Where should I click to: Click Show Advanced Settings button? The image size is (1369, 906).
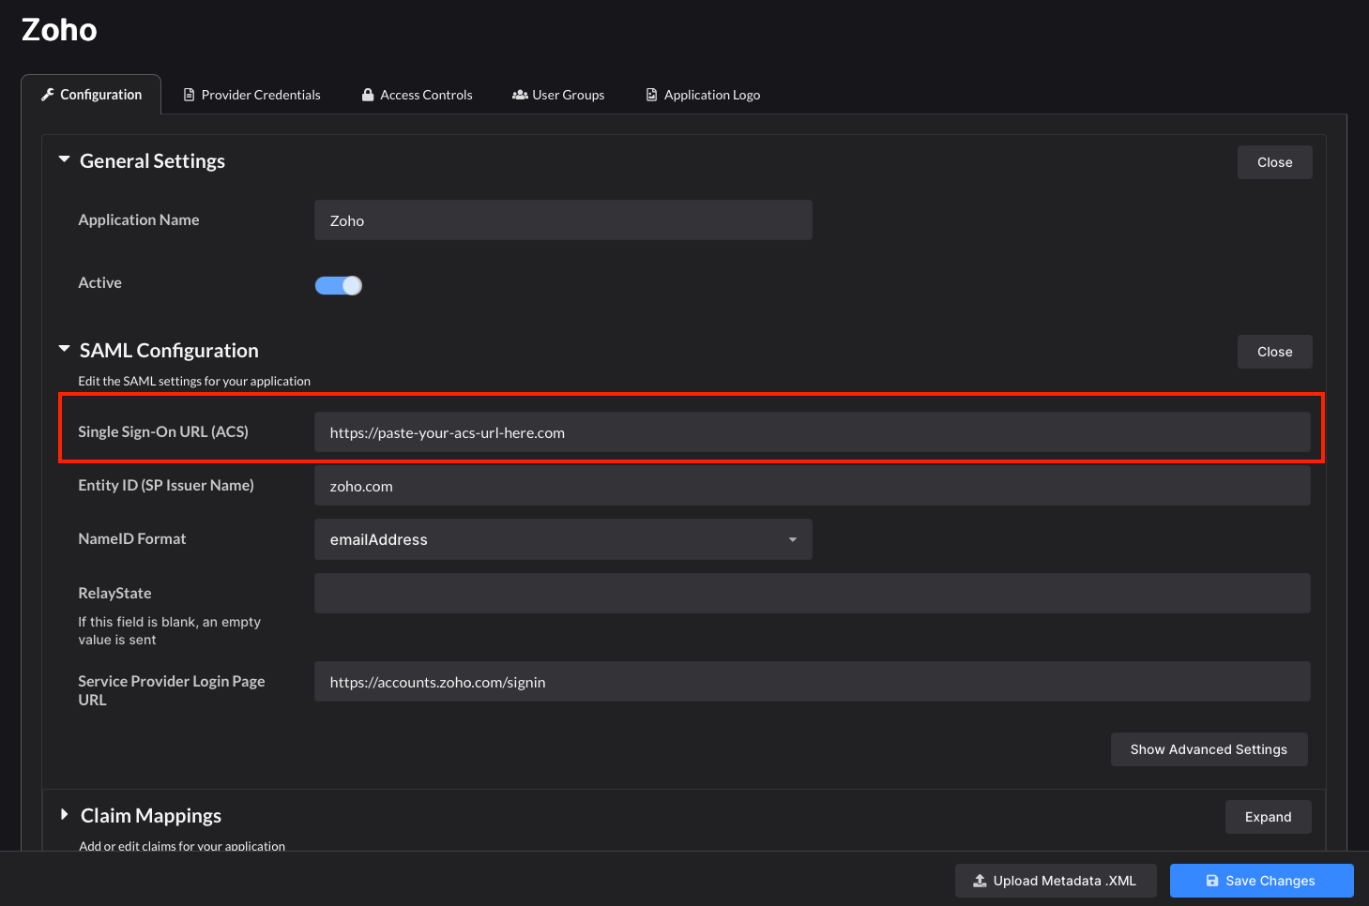point(1209,749)
